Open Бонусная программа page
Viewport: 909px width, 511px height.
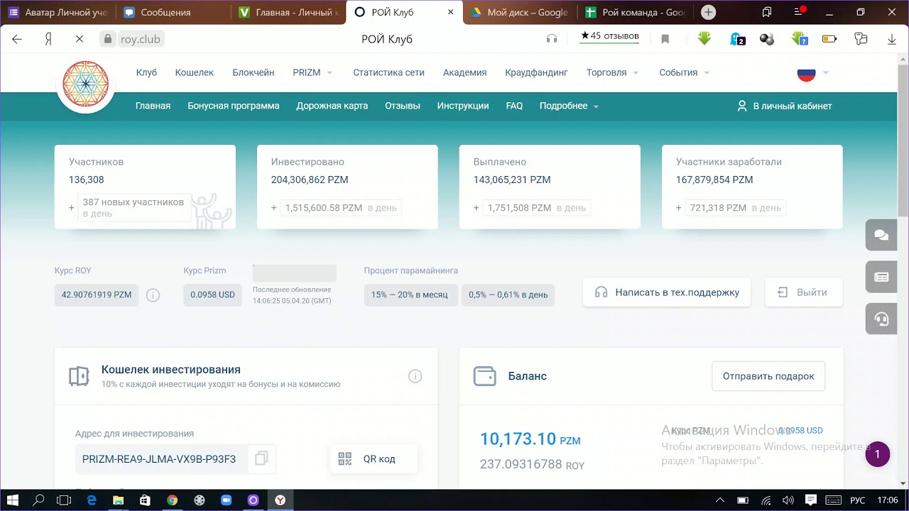tap(234, 106)
